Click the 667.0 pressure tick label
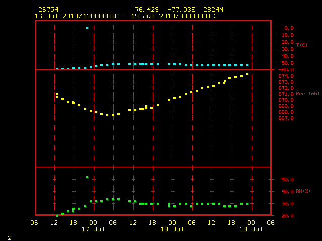Viewport: 322px width, 241px height. (x=286, y=118)
